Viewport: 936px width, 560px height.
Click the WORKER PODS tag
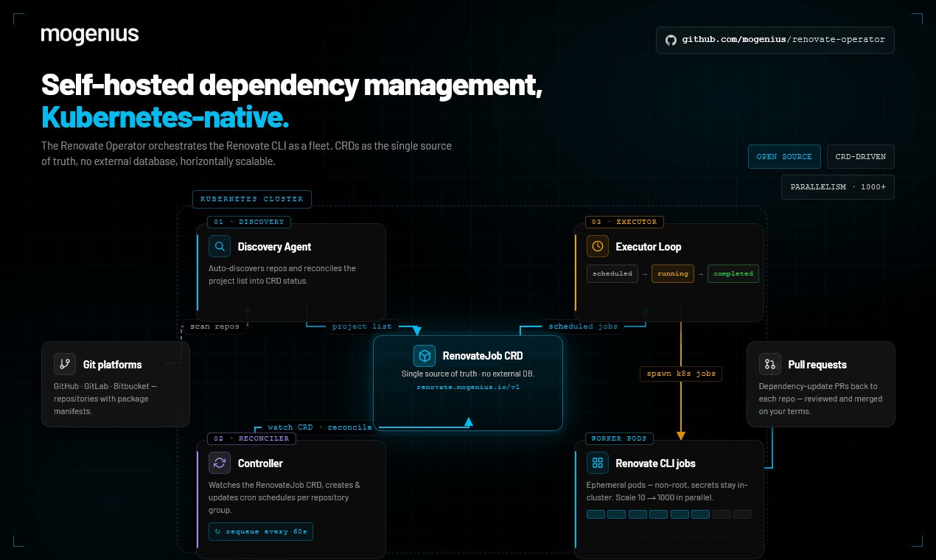[x=619, y=438]
